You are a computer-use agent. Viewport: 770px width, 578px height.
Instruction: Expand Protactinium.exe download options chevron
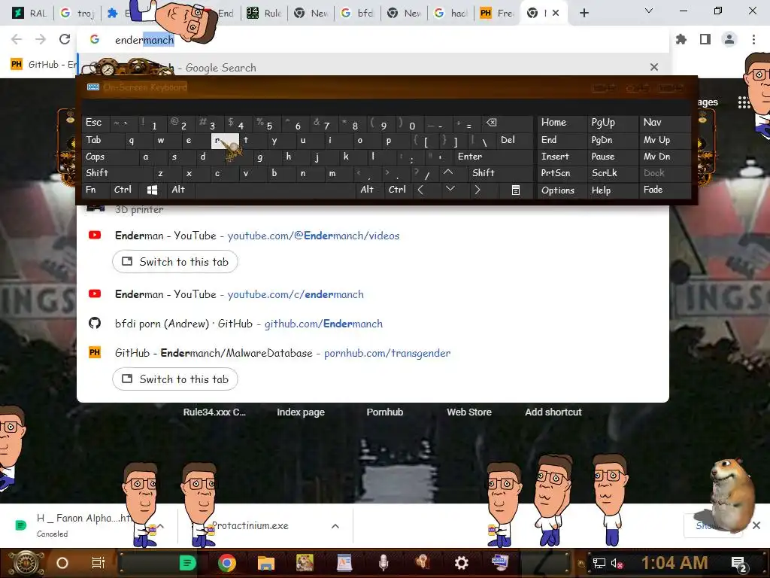(335, 526)
